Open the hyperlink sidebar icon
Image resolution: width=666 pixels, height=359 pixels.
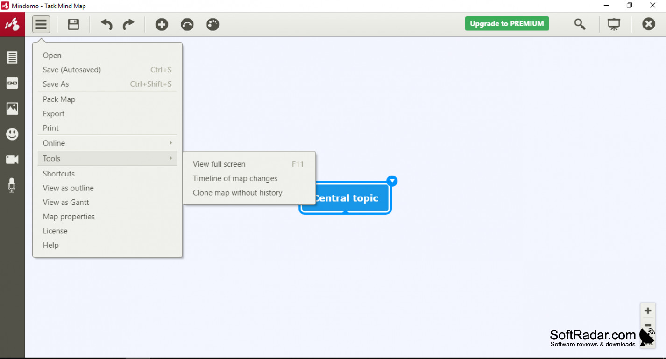[12, 83]
